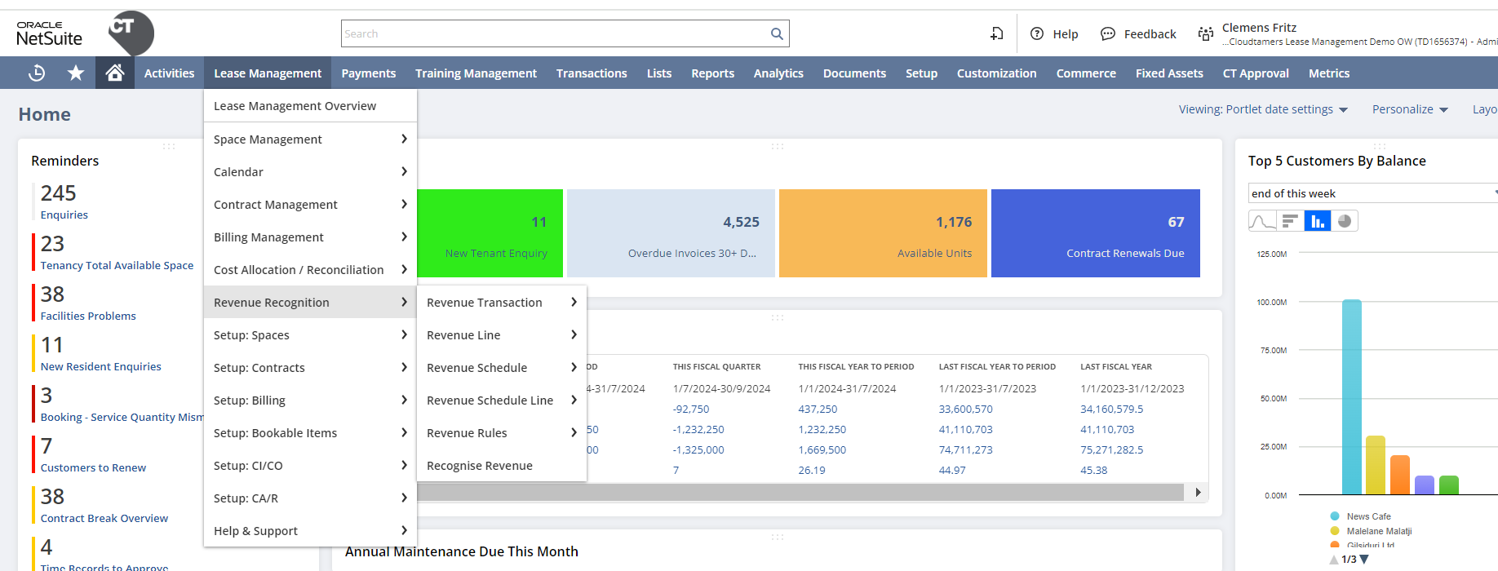
Task: Open the Payments menu
Action: click(x=369, y=73)
